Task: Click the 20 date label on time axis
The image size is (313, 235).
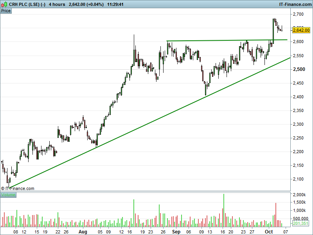Action: tap(231, 232)
